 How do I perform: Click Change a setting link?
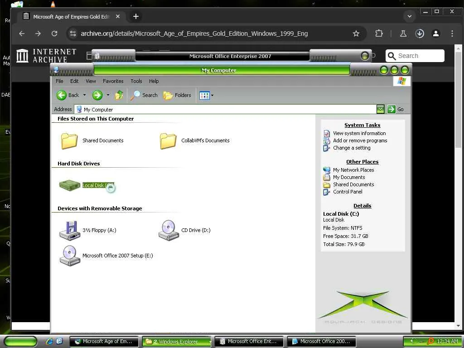coord(352,148)
